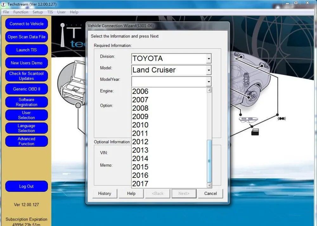The width and height of the screenshot is (317, 226).
Task: Click the year list scrollbar thumb
Action: point(210,161)
